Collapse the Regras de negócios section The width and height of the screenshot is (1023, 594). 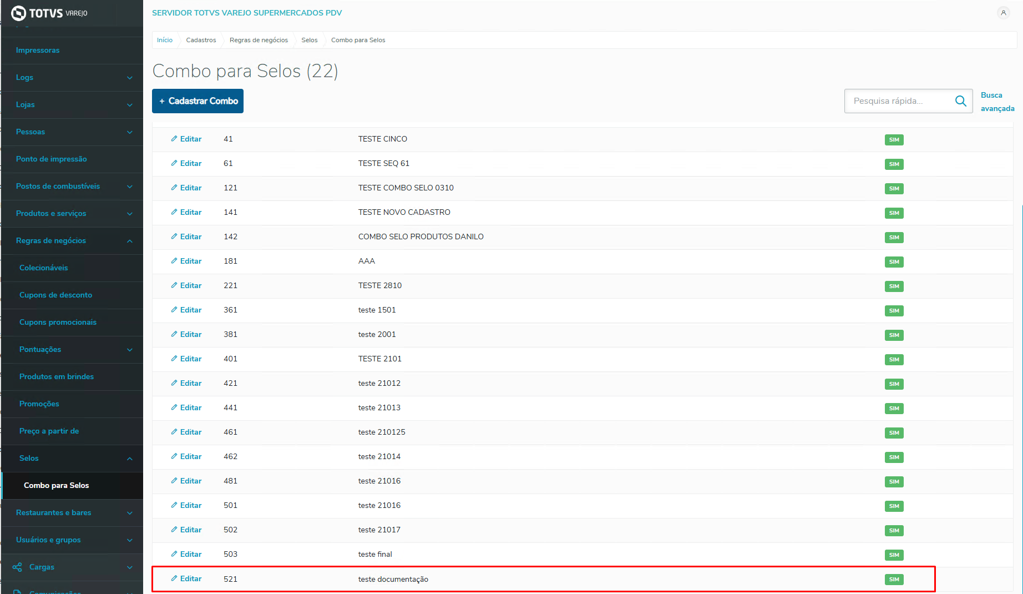72,241
